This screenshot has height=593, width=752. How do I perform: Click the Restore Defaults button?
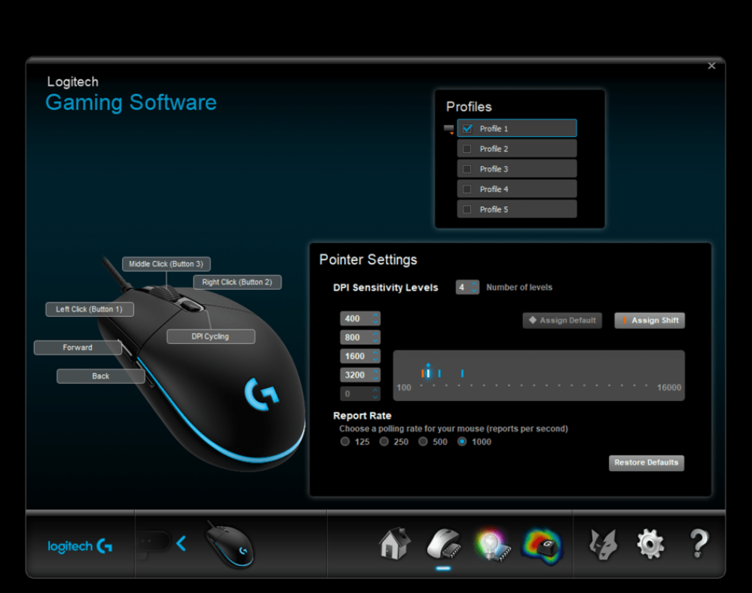click(646, 463)
